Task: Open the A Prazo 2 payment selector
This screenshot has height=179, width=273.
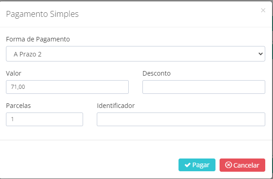Action: (136, 54)
